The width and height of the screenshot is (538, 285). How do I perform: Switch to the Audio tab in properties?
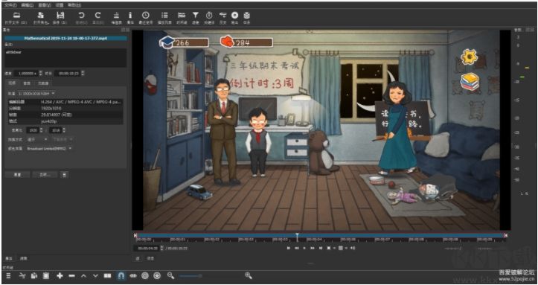27,83
